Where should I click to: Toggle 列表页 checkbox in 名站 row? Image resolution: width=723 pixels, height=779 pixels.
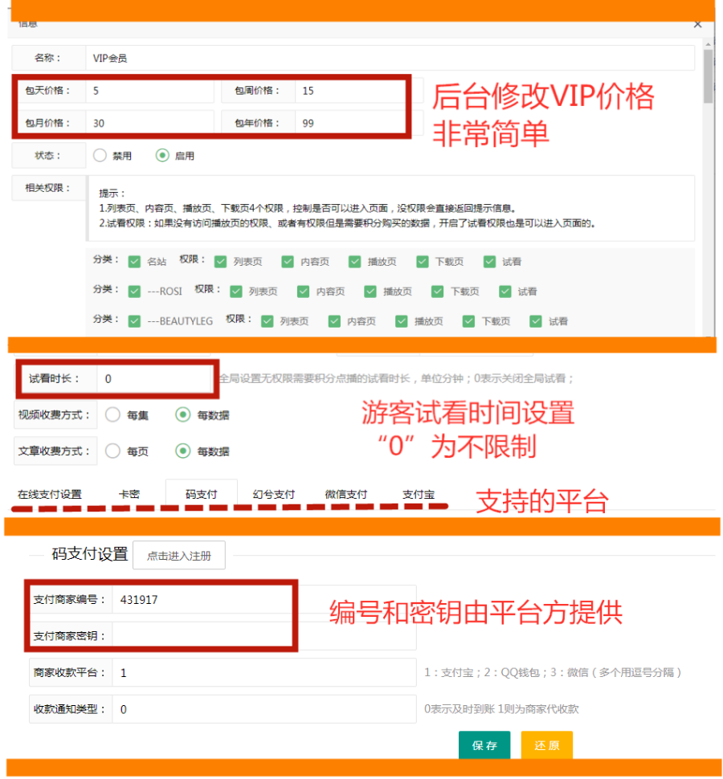(x=221, y=262)
